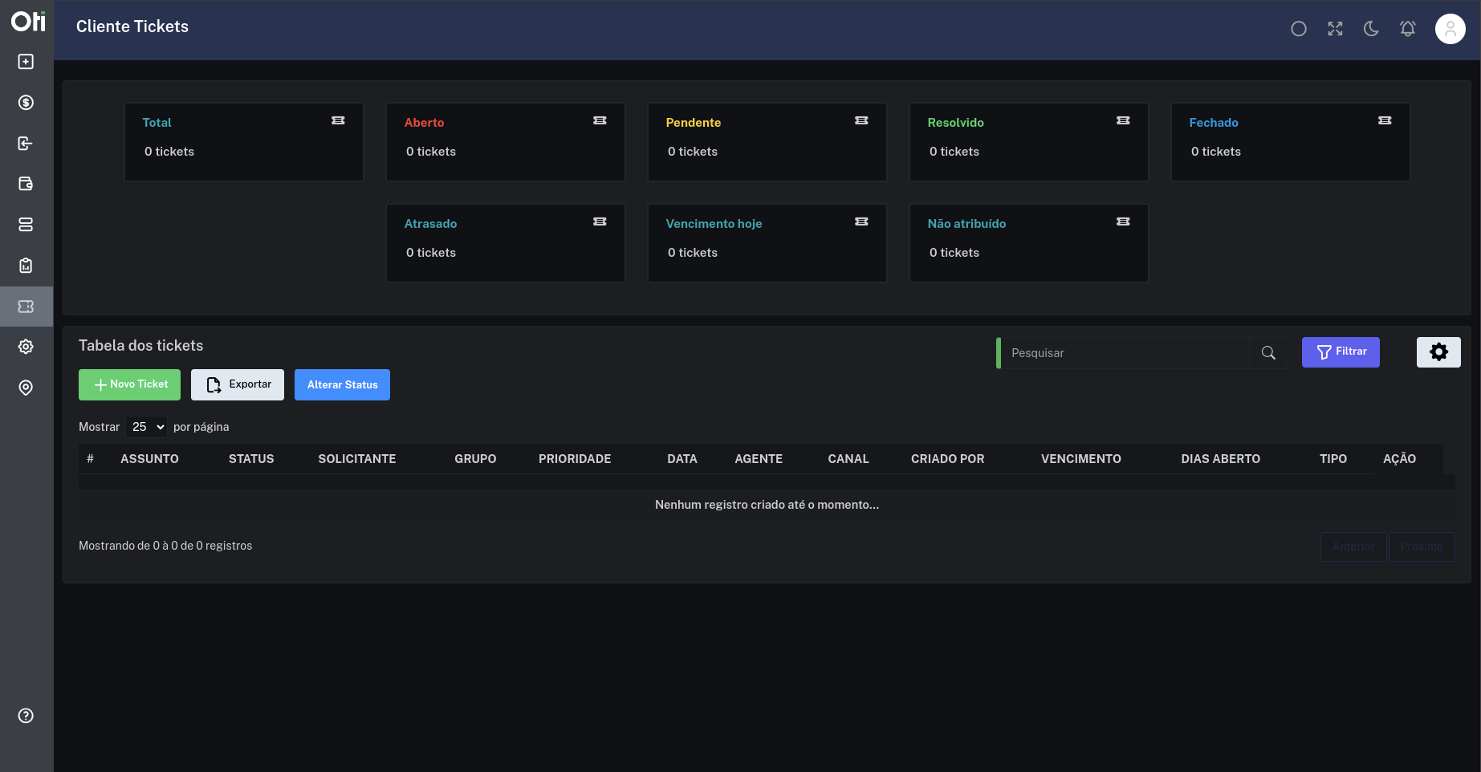Click the Alterar Status button
The image size is (1481, 772).
(x=342, y=384)
